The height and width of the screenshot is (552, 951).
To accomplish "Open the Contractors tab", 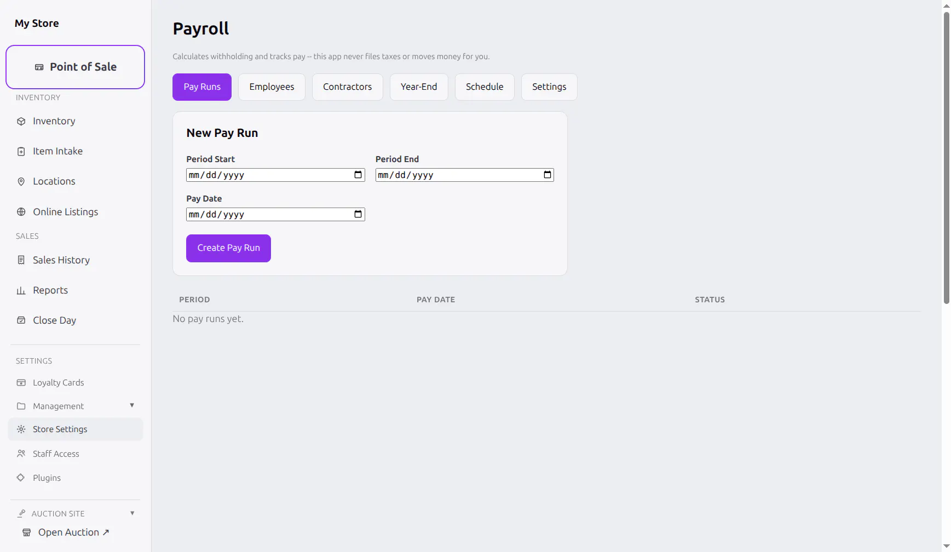I will pyautogui.click(x=347, y=87).
